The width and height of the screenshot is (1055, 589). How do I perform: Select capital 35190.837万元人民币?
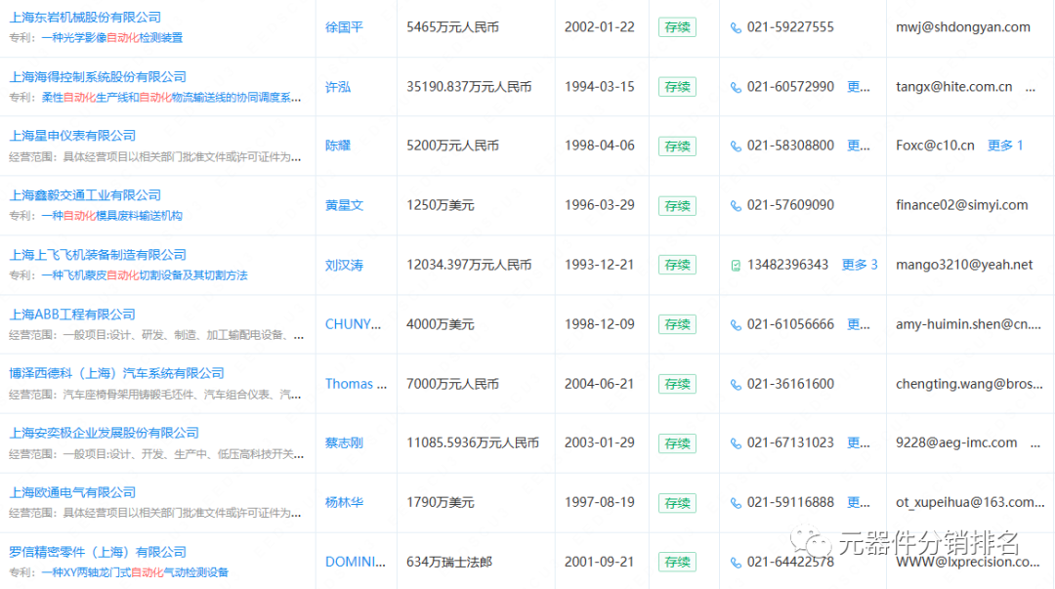point(469,87)
